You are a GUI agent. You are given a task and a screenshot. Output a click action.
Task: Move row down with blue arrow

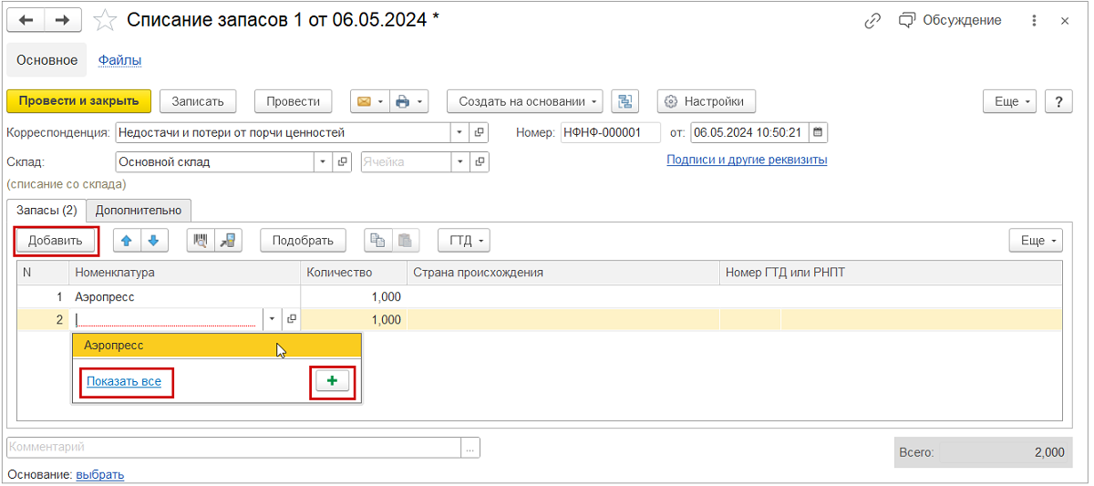153,241
